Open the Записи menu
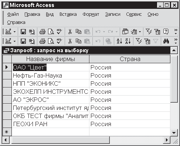Screen dimensions: 180x146 coord(113,14)
